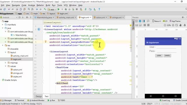
Task: Click the Sync refresh icon in toolbar
Action: click(x=5, y=9)
